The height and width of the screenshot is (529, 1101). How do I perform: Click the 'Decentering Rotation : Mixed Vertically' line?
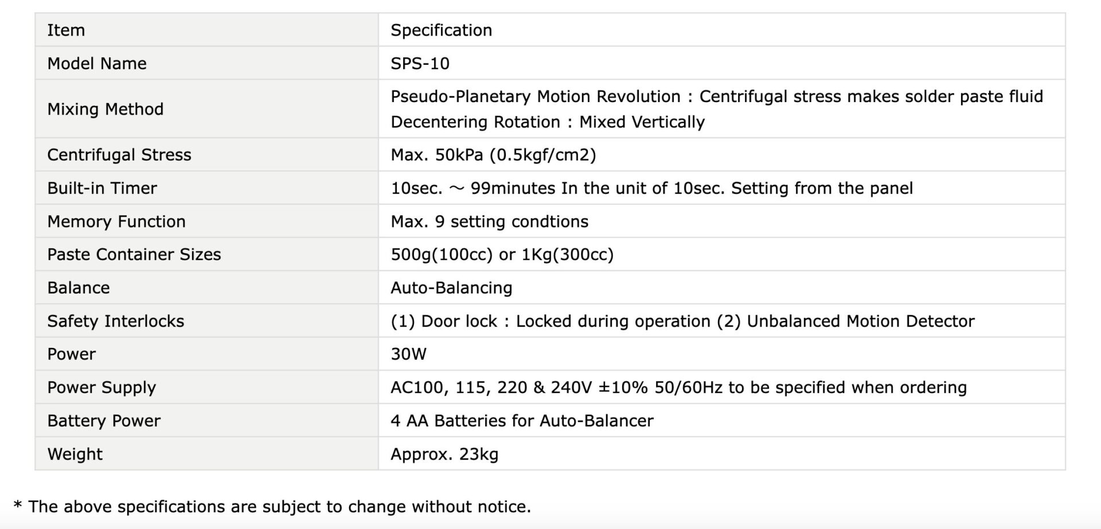(x=548, y=122)
